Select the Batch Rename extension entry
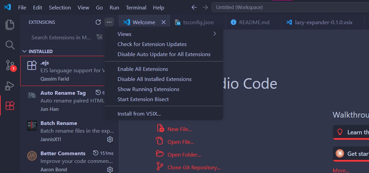 pyautogui.click(x=70, y=131)
